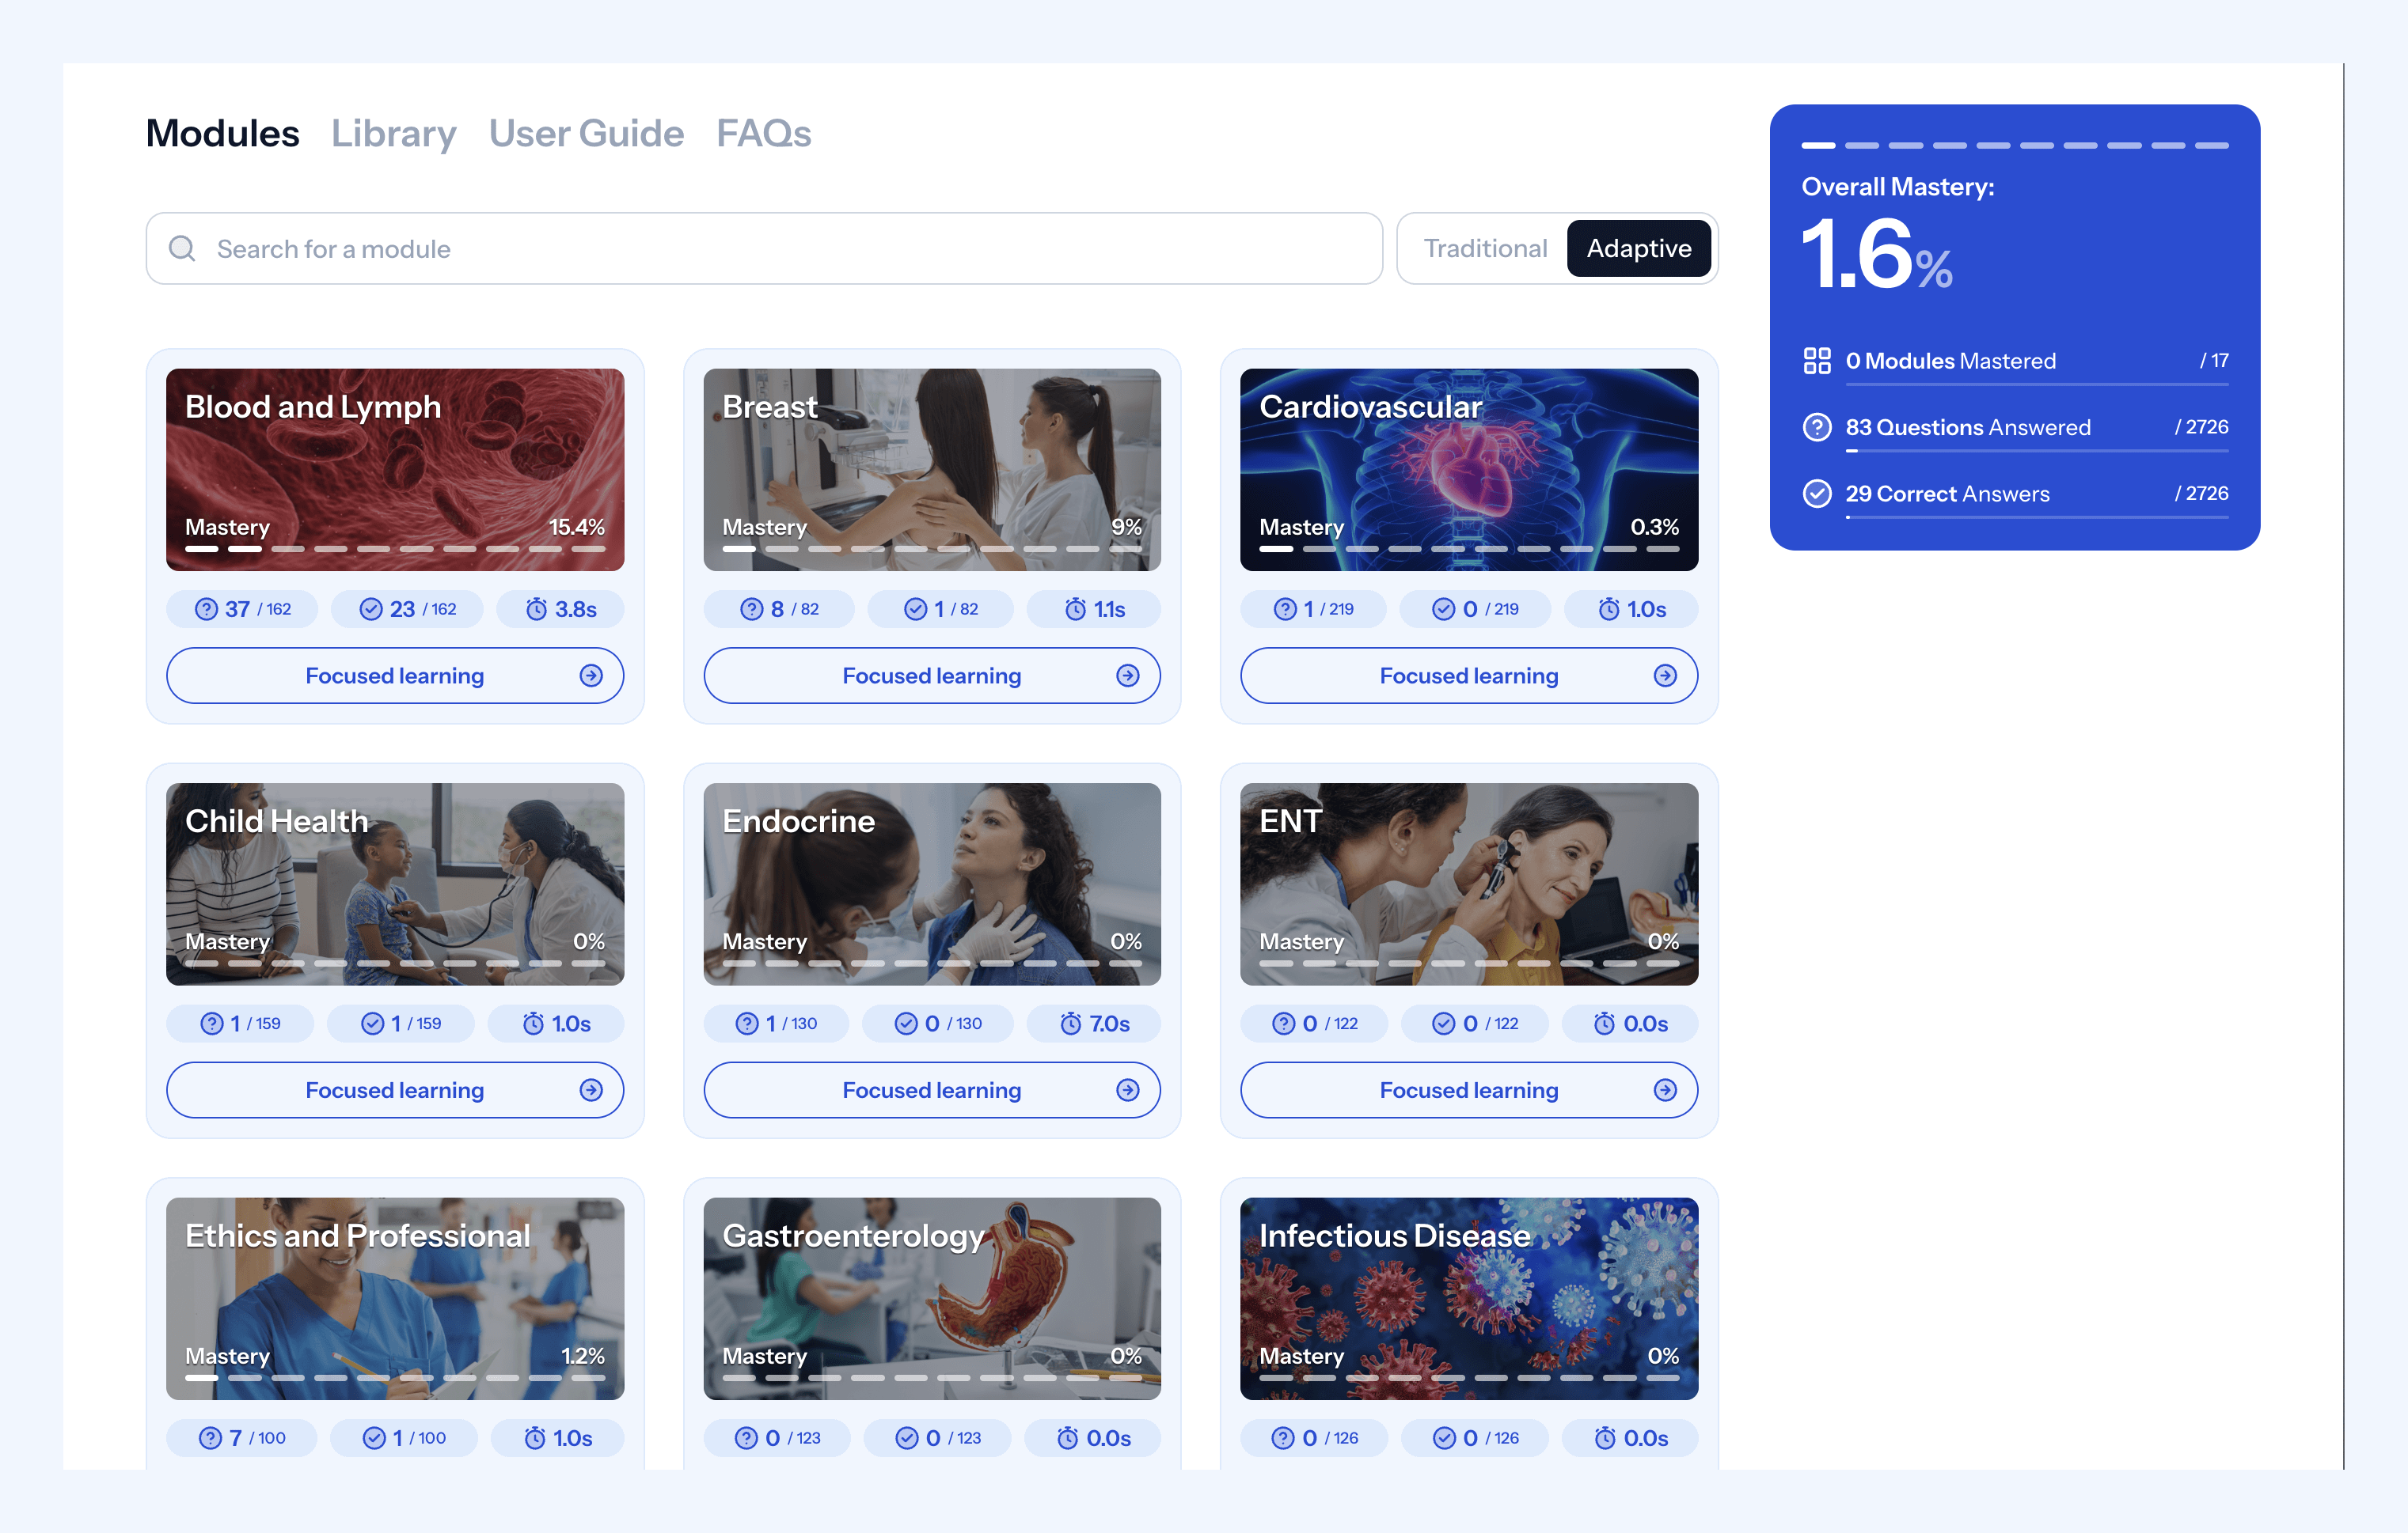Click the Modules Mastered grid icon
This screenshot has width=2408, height=1533.
click(1817, 361)
